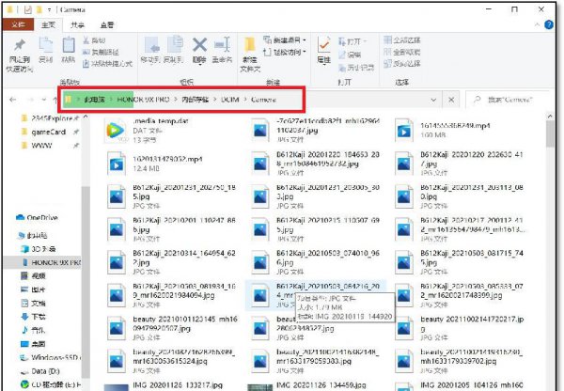Open OneDrive in the navigation pane

click(38, 217)
